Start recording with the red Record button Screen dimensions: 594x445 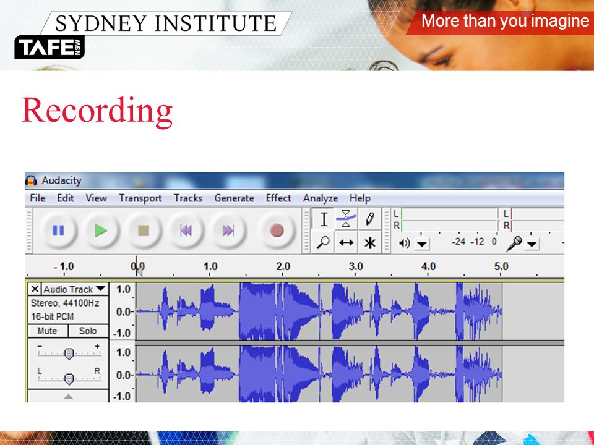(x=277, y=231)
